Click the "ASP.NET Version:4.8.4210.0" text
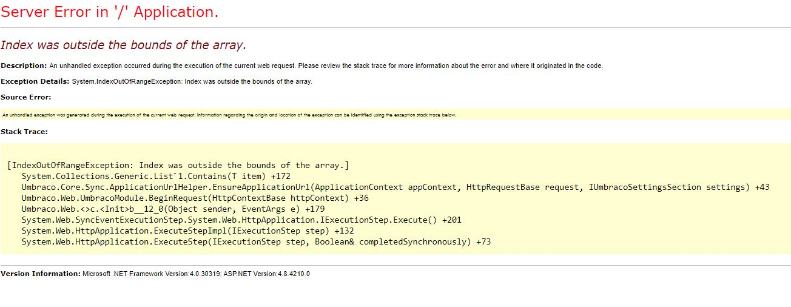 click(x=266, y=274)
